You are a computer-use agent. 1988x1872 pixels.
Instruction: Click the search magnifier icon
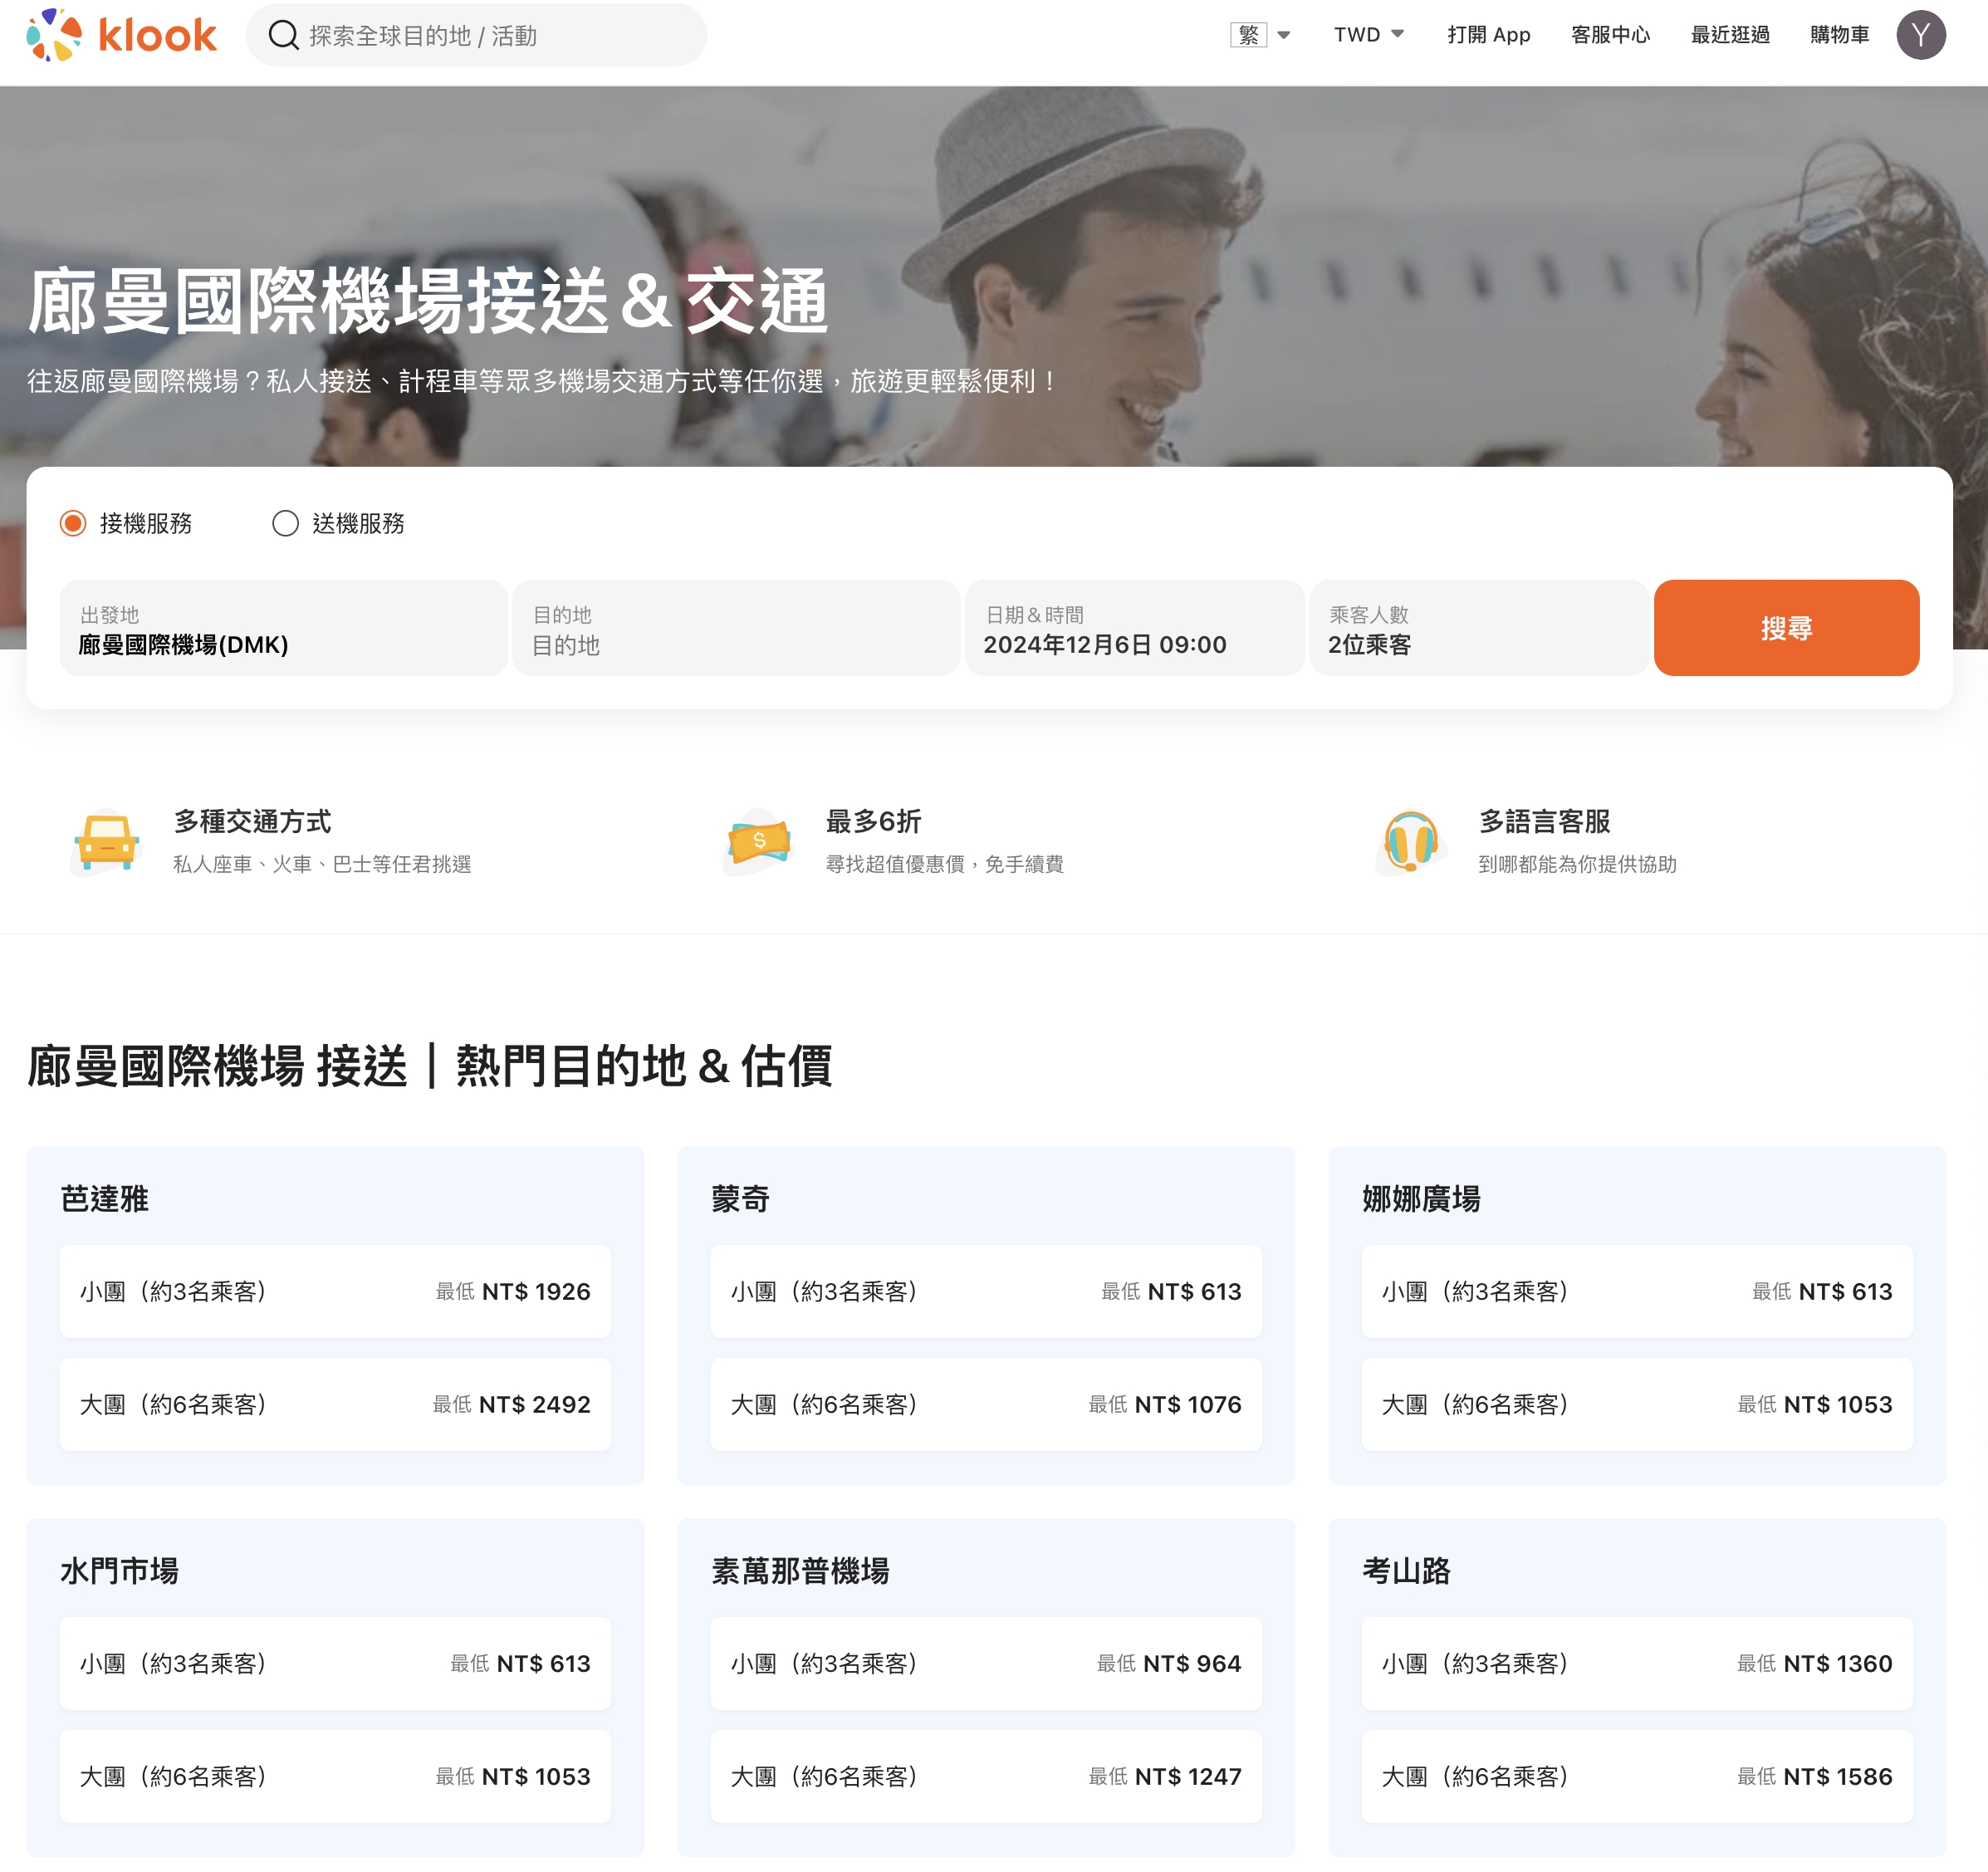284,35
